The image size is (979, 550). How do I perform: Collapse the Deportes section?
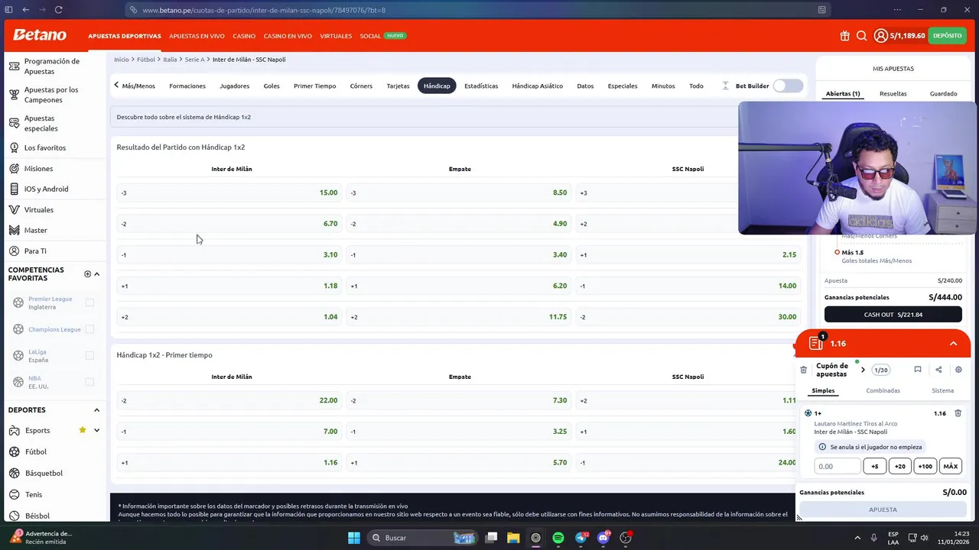point(96,410)
